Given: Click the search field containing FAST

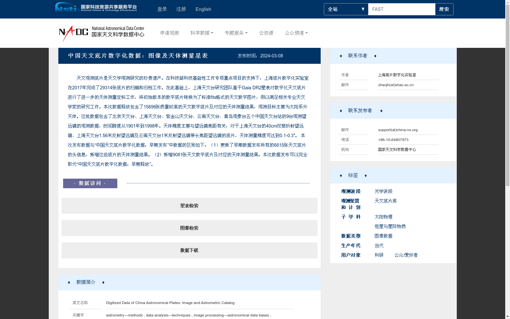Looking at the screenshot, I should pos(402,9).
